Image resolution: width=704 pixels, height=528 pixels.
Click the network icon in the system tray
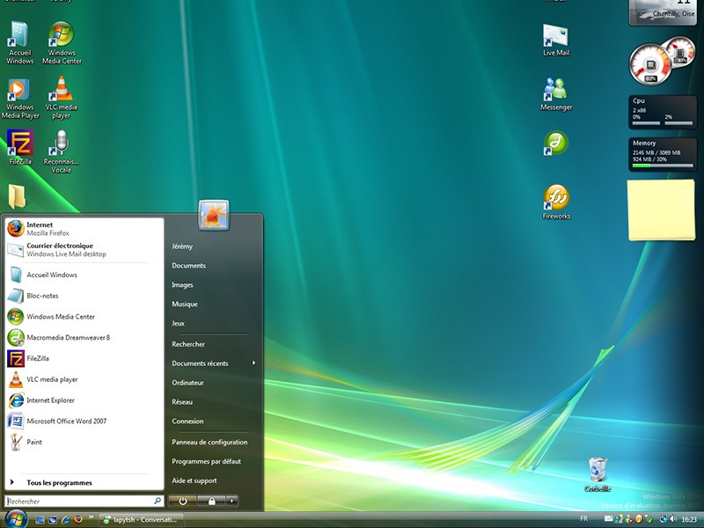664,519
